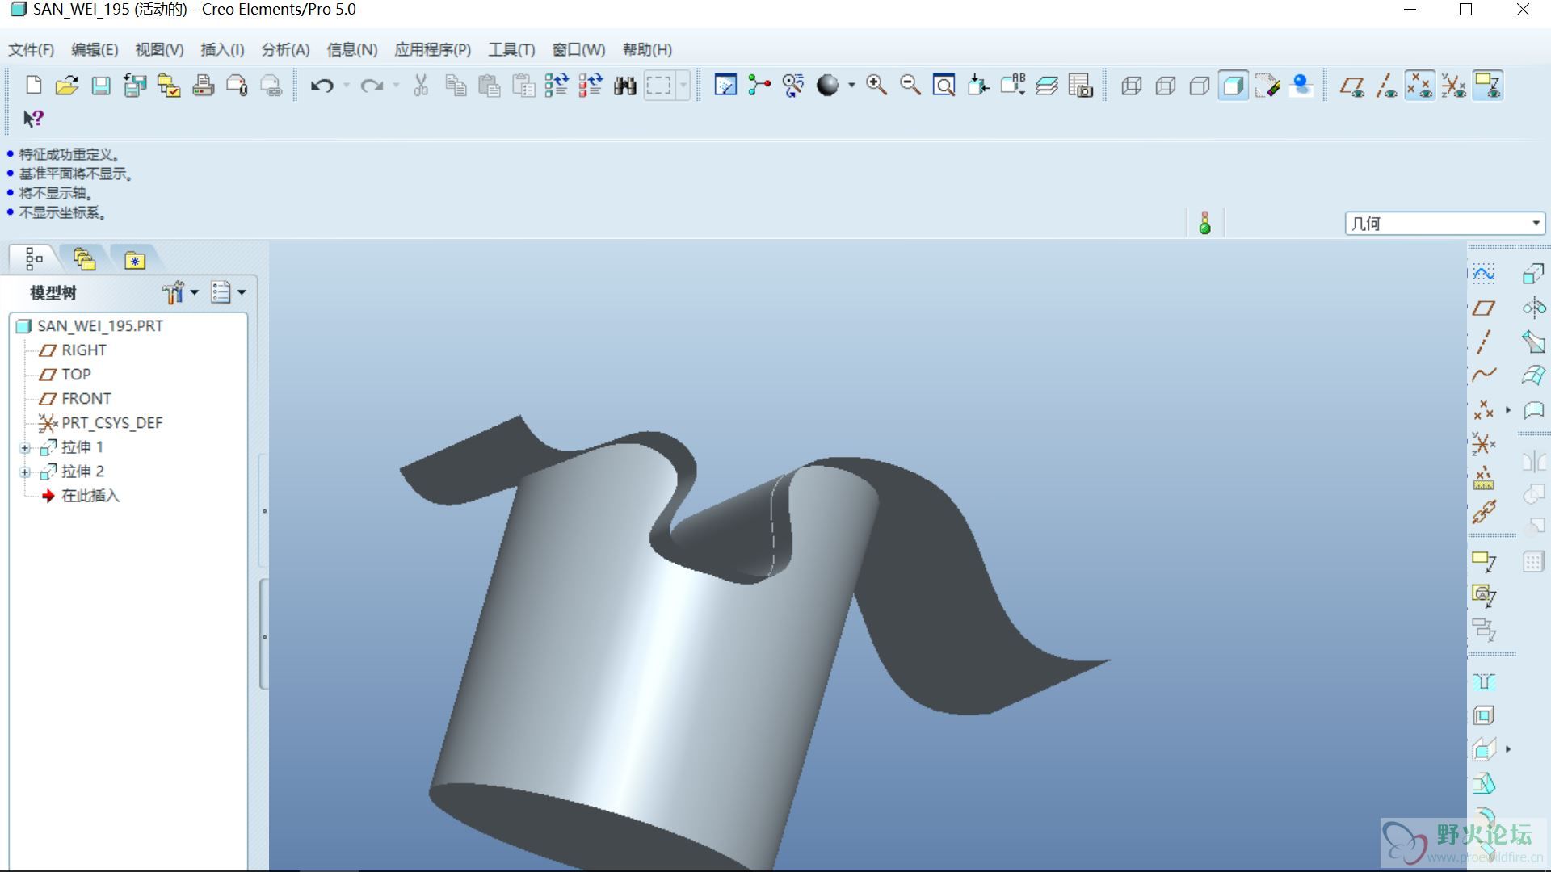Switch to the folder browser navigator tab
This screenshot has height=872, width=1551.
(x=85, y=259)
